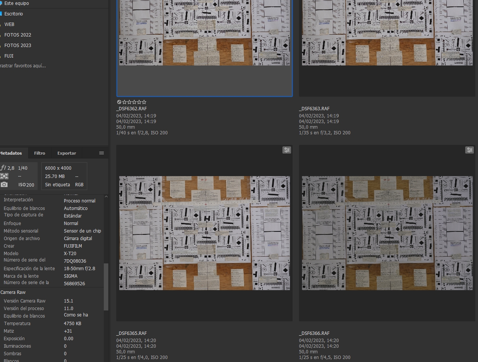Image resolution: width=478 pixels, height=362 pixels.
Task: Click the _DSF6362.RAF file name
Action: (132, 109)
